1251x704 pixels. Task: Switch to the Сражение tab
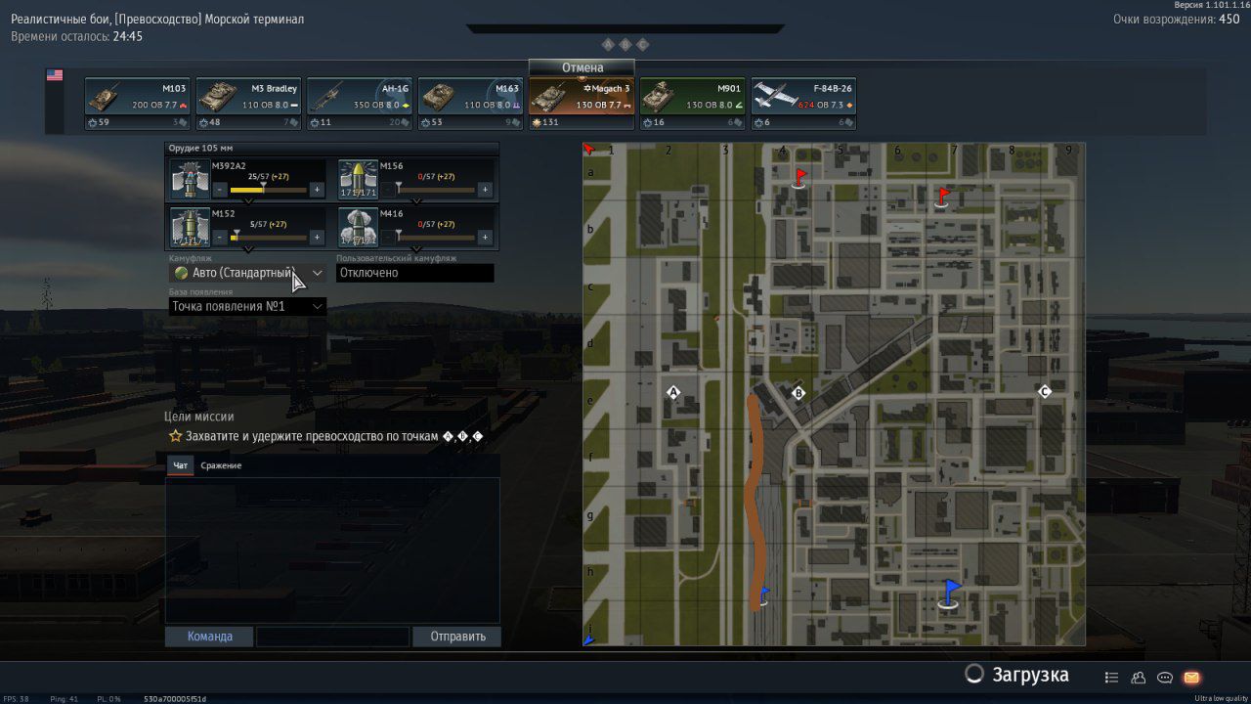221,465
